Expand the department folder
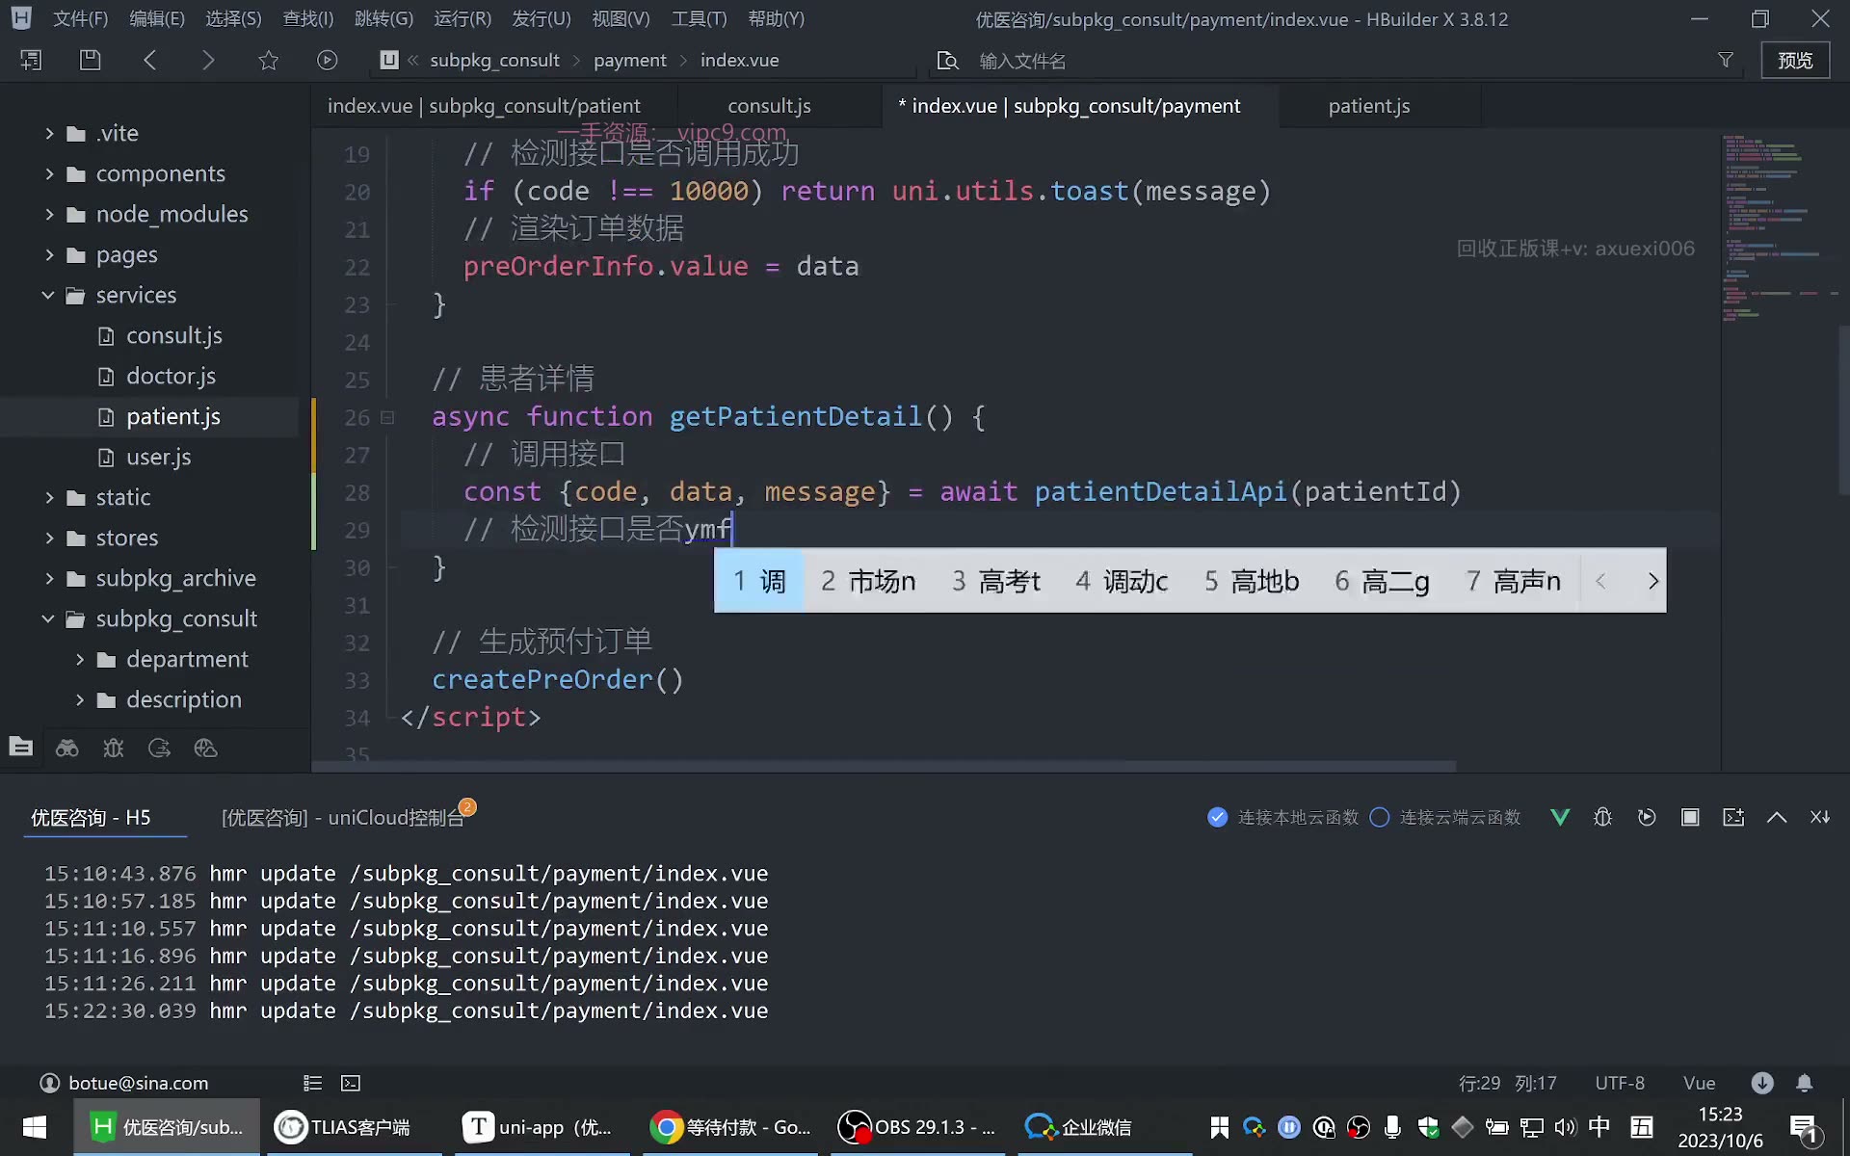The width and height of the screenshot is (1850, 1156). (79, 659)
